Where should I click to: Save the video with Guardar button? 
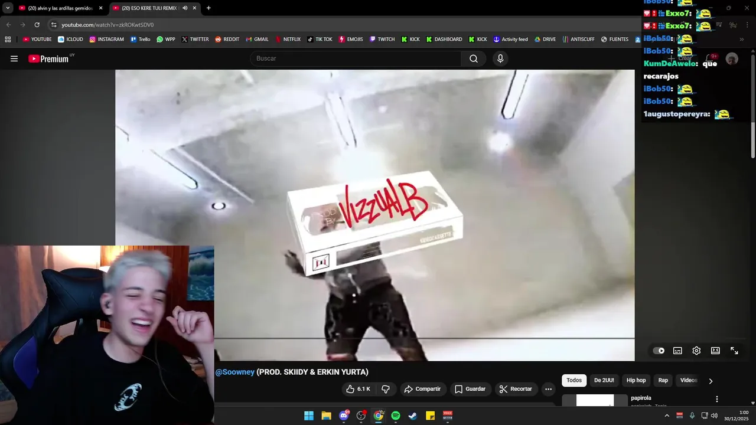point(470,389)
